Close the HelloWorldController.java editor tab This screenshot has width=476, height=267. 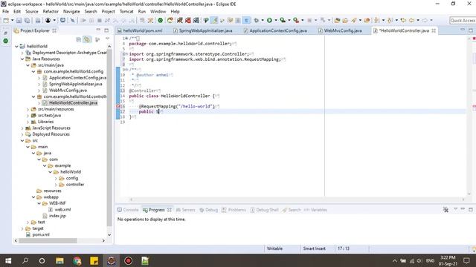click(434, 30)
